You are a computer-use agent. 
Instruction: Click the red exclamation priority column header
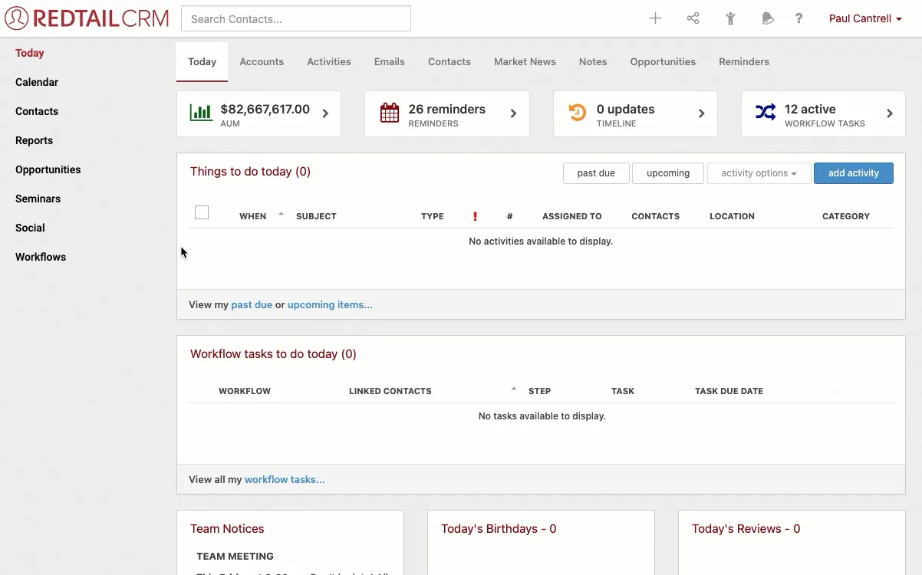point(474,216)
